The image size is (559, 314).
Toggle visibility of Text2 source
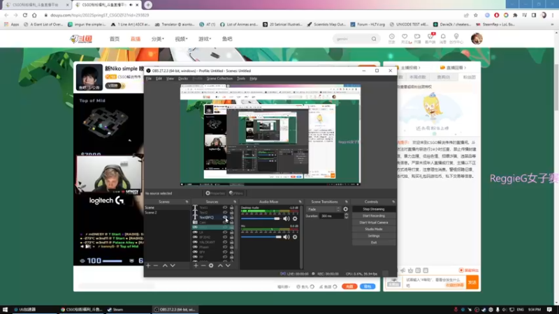pyautogui.click(x=225, y=212)
